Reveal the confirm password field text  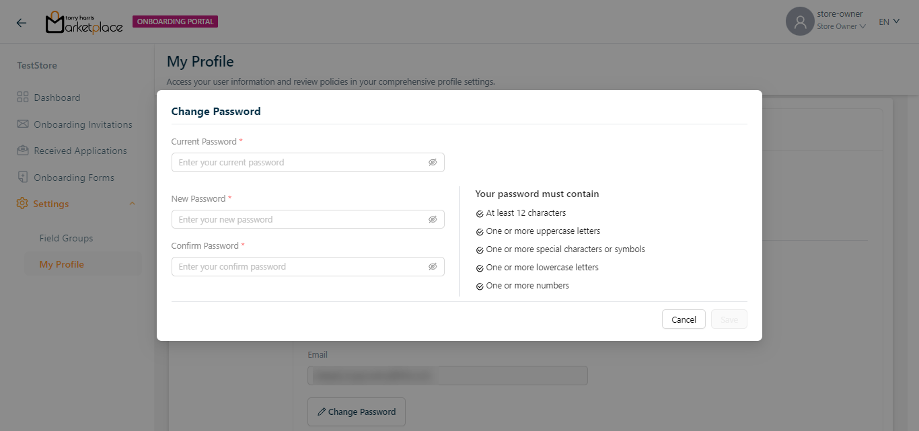click(433, 267)
